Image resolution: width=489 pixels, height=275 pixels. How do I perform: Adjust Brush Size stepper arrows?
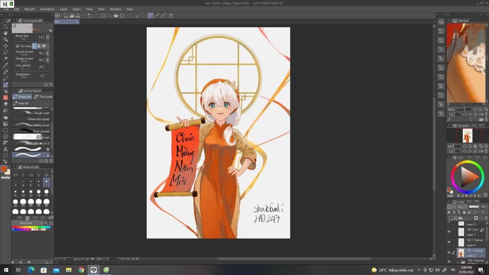tap(44, 37)
